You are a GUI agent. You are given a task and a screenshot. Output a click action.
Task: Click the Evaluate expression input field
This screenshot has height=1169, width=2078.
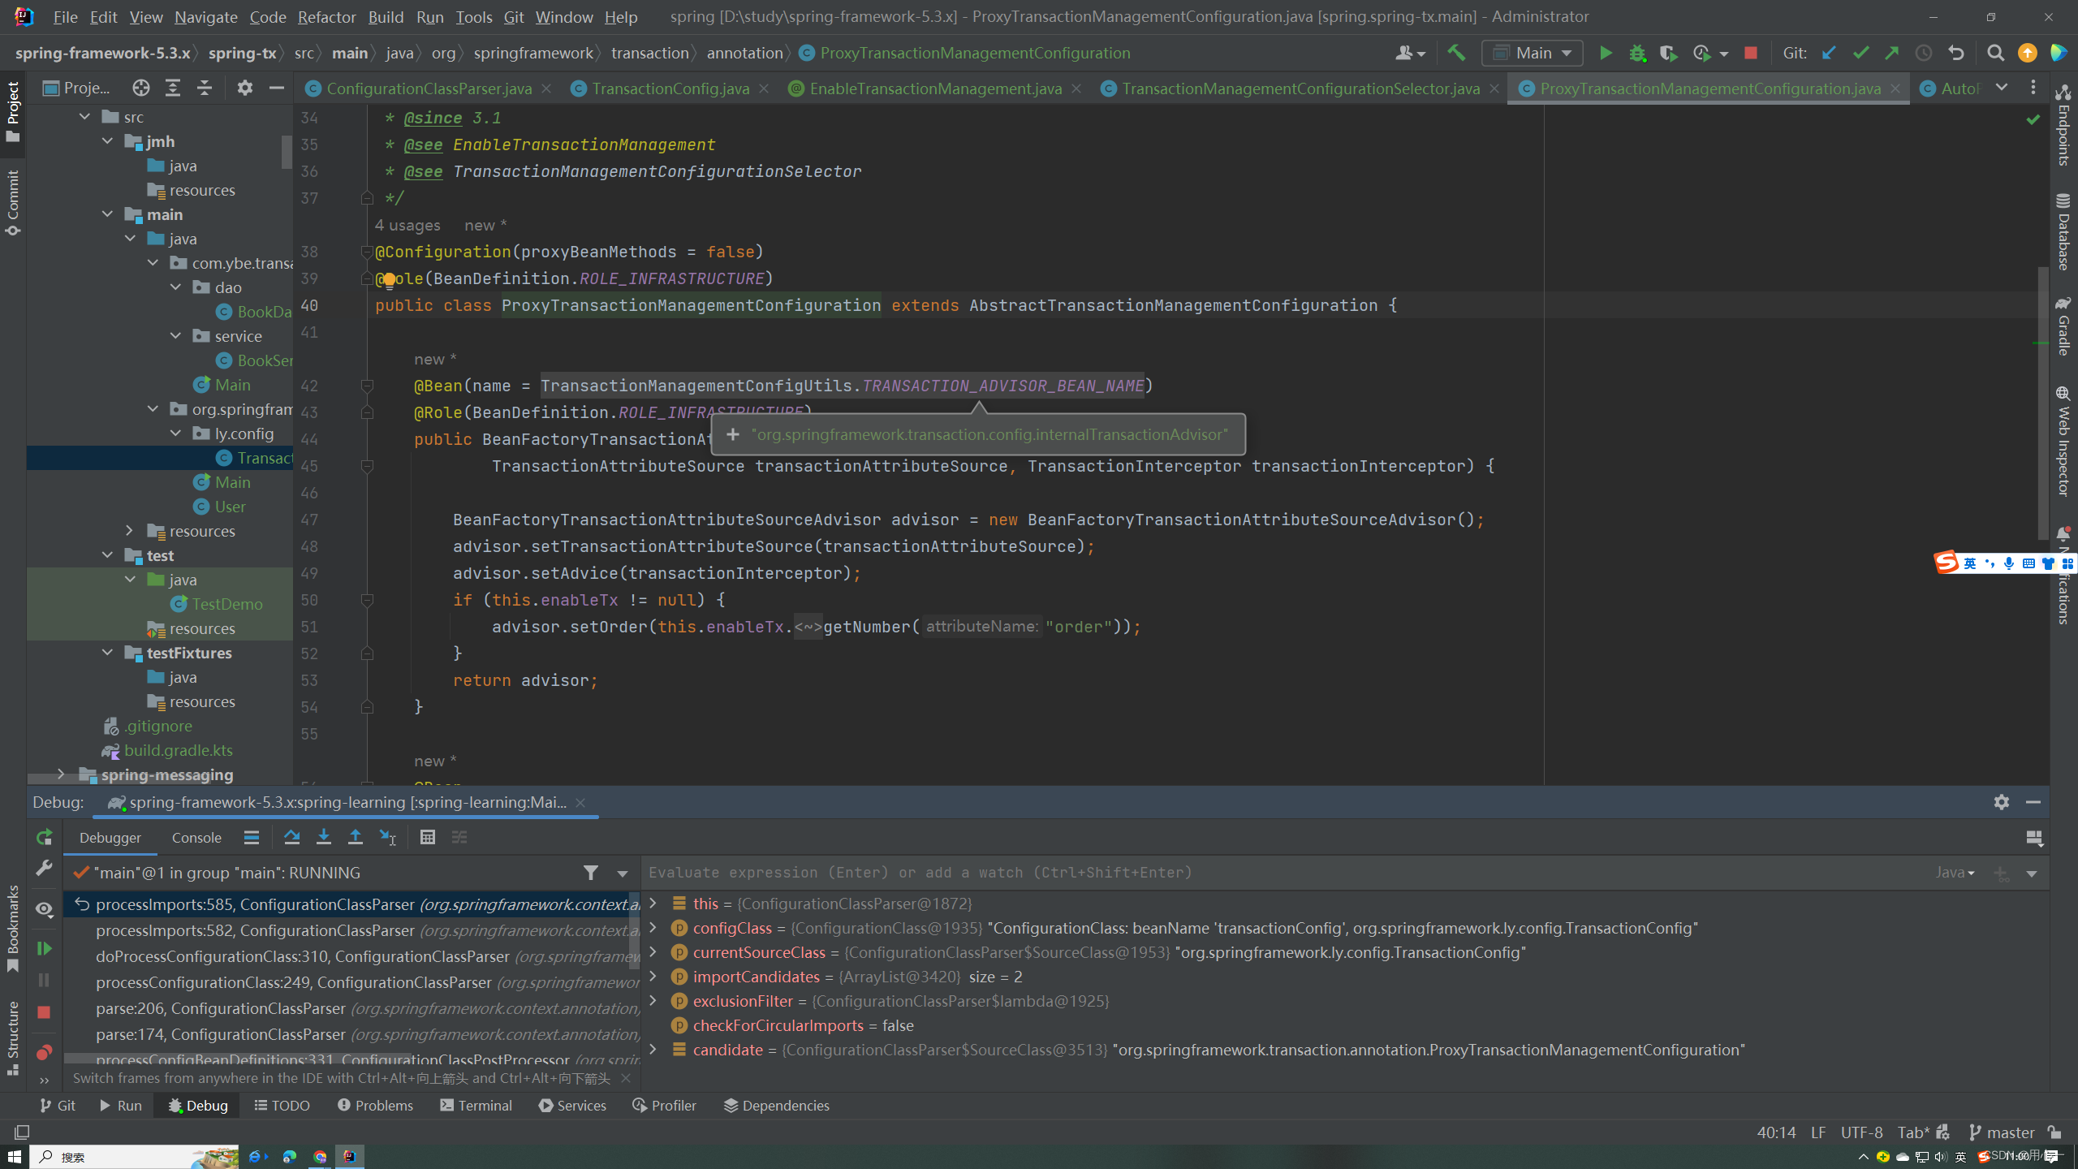click(1136, 872)
